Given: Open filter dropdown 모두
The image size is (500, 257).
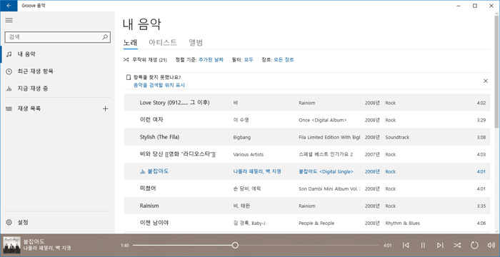Looking at the screenshot, I should click(x=249, y=60).
